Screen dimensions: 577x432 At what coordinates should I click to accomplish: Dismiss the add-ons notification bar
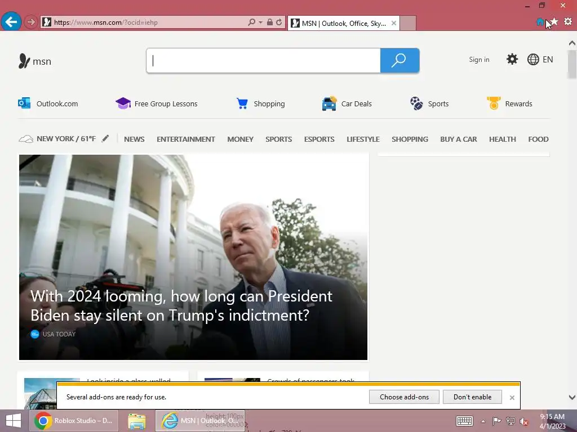pos(512,398)
